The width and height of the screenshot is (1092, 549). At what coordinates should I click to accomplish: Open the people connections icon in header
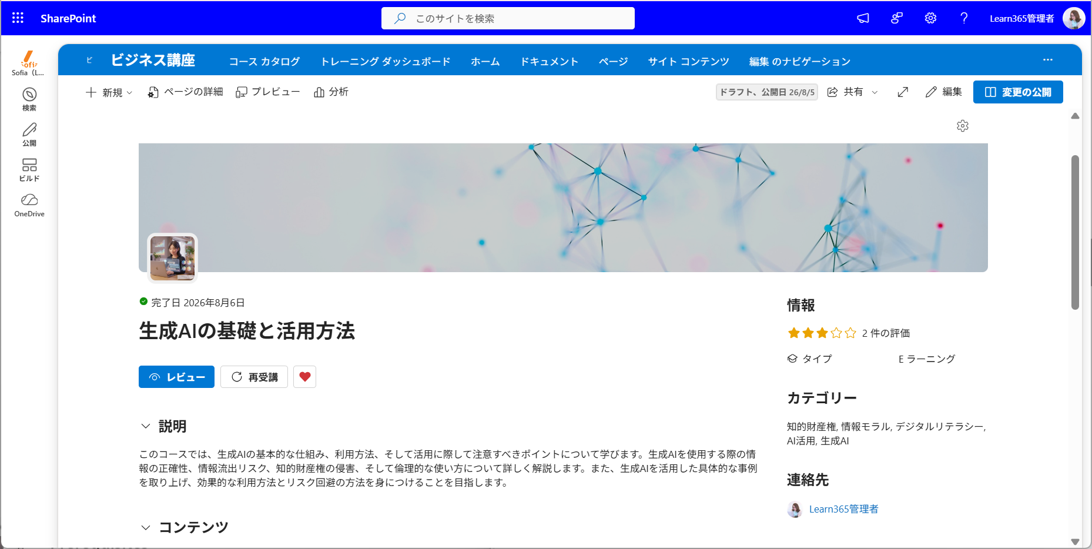coord(896,18)
